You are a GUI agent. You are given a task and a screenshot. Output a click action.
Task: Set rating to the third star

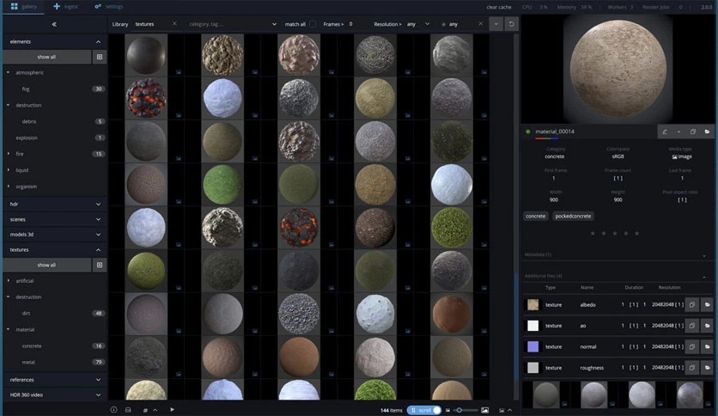tap(615, 233)
